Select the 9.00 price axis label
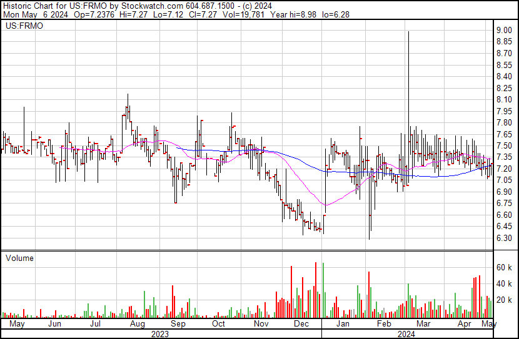The image size is (519, 339). (x=504, y=30)
